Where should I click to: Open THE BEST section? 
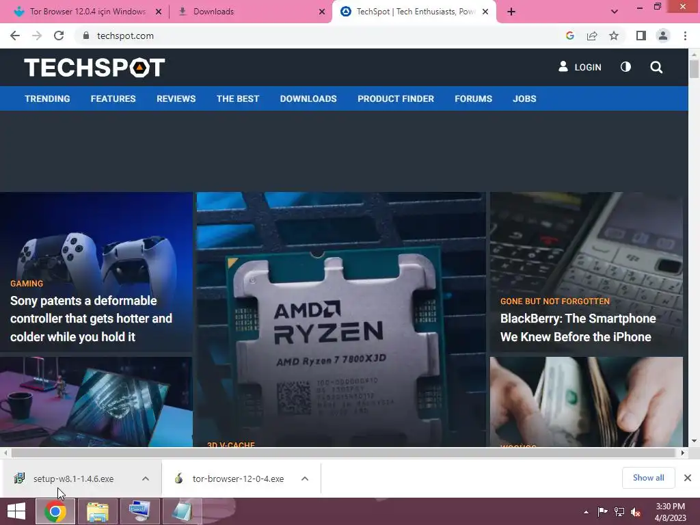click(x=238, y=98)
